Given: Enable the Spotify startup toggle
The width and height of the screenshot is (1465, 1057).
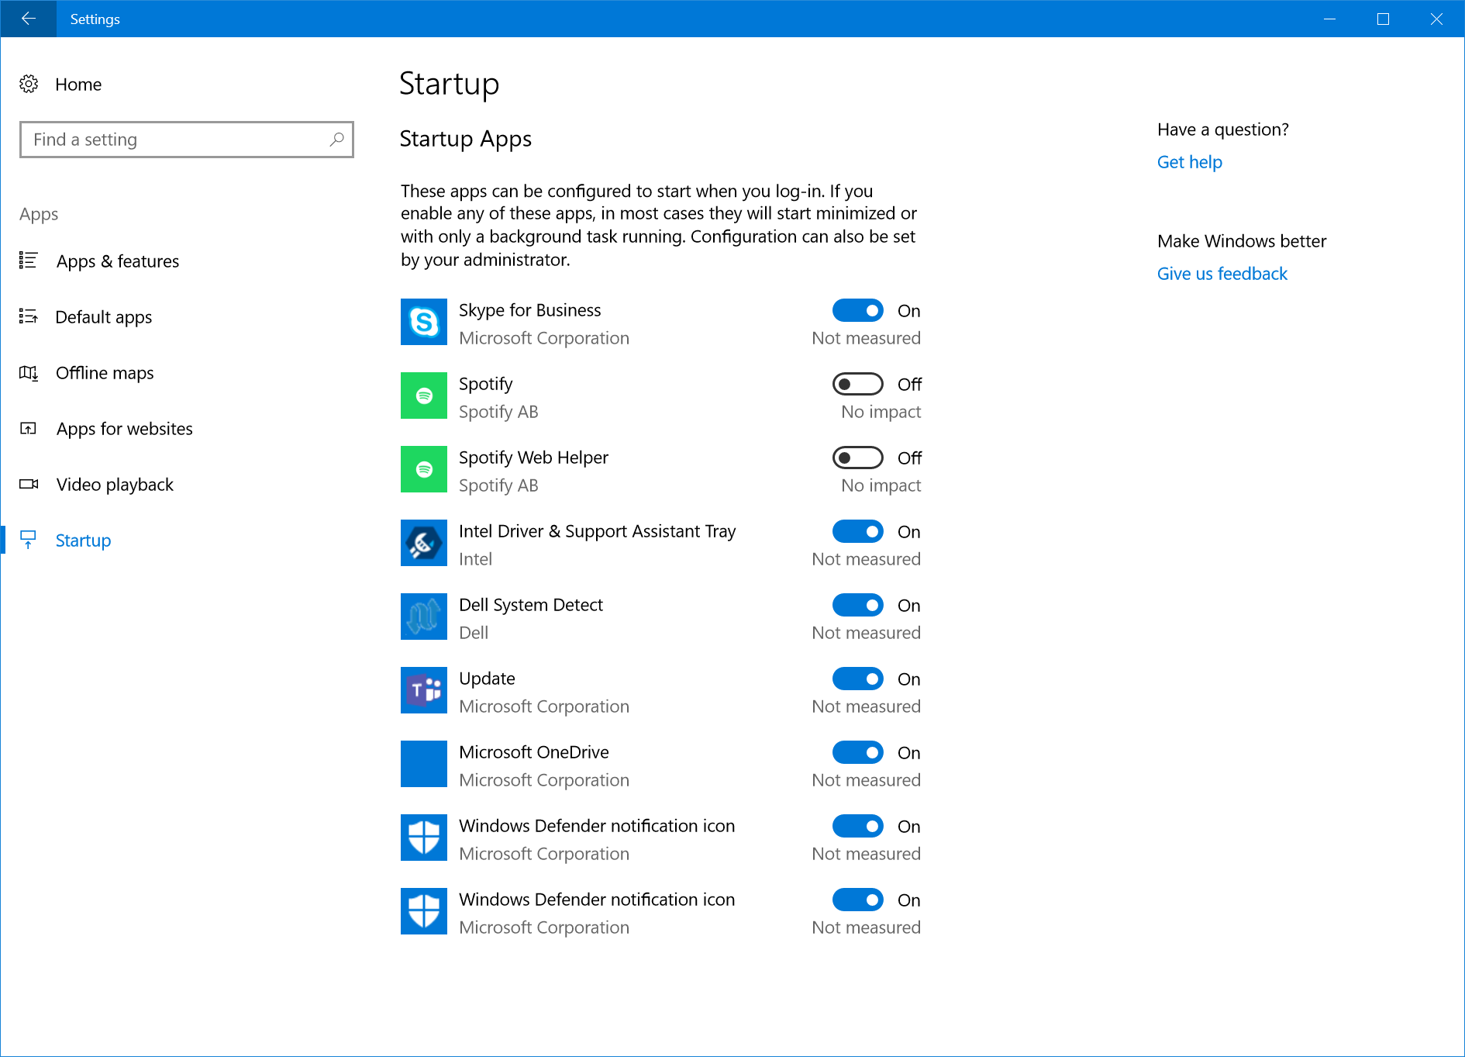Looking at the screenshot, I should (857, 384).
